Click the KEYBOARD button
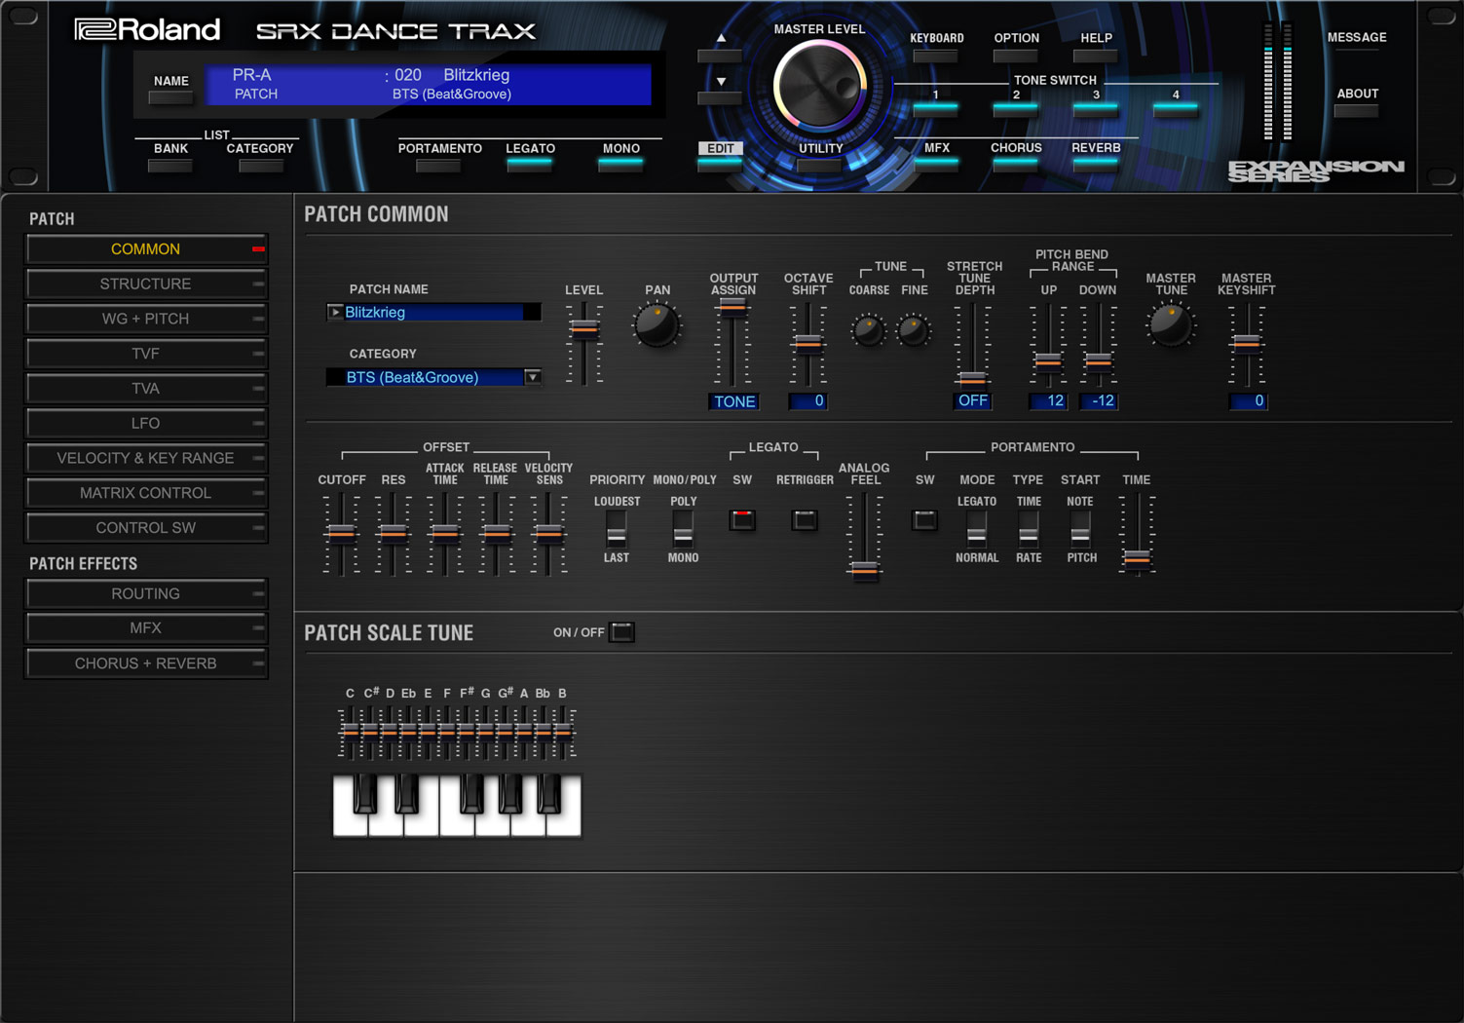 936,56
